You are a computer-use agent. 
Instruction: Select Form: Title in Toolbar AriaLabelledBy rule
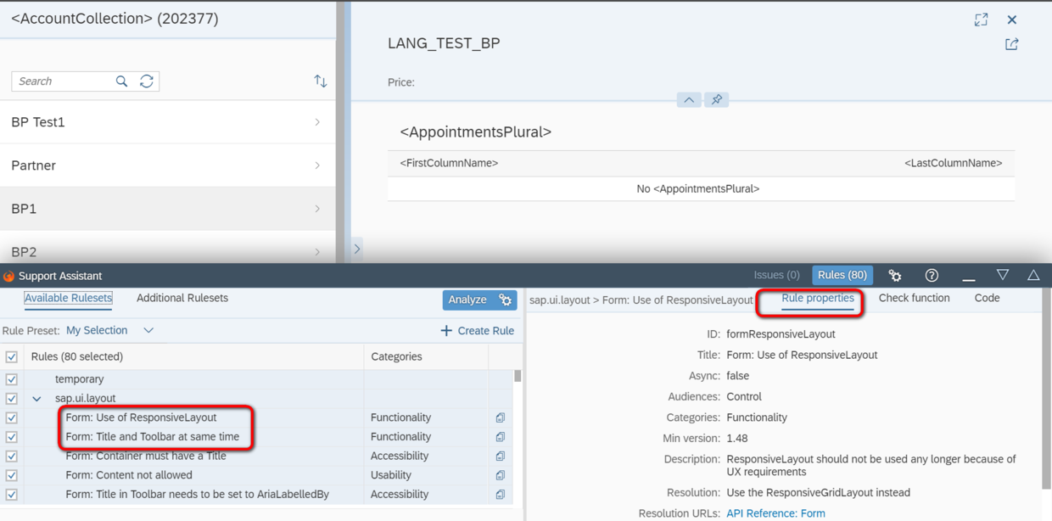tap(197, 495)
